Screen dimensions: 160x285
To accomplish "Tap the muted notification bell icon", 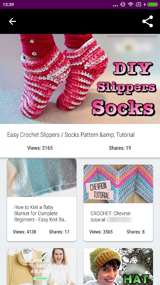I will coord(123,4).
